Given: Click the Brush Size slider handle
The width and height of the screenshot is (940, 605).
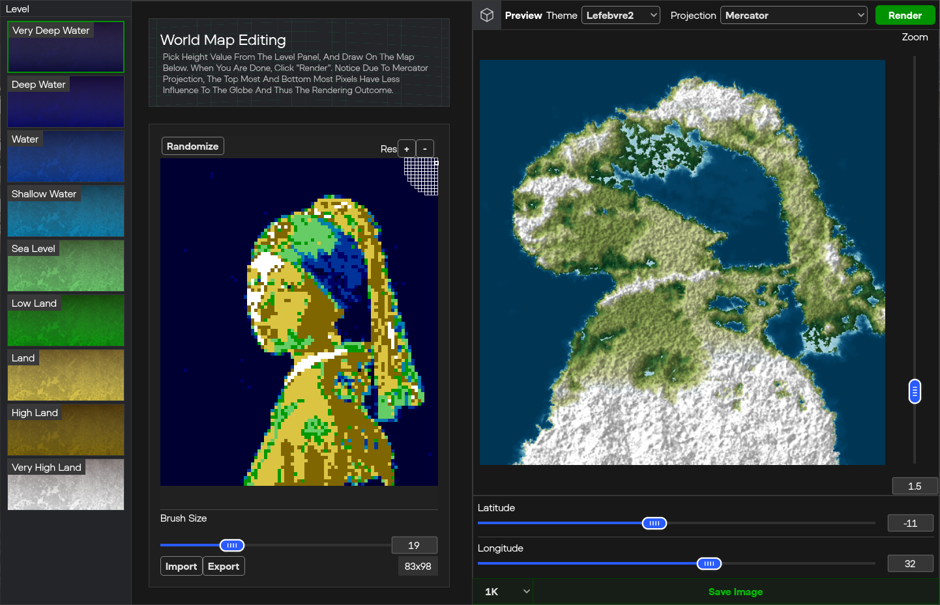Looking at the screenshot, I should (232, 545).
